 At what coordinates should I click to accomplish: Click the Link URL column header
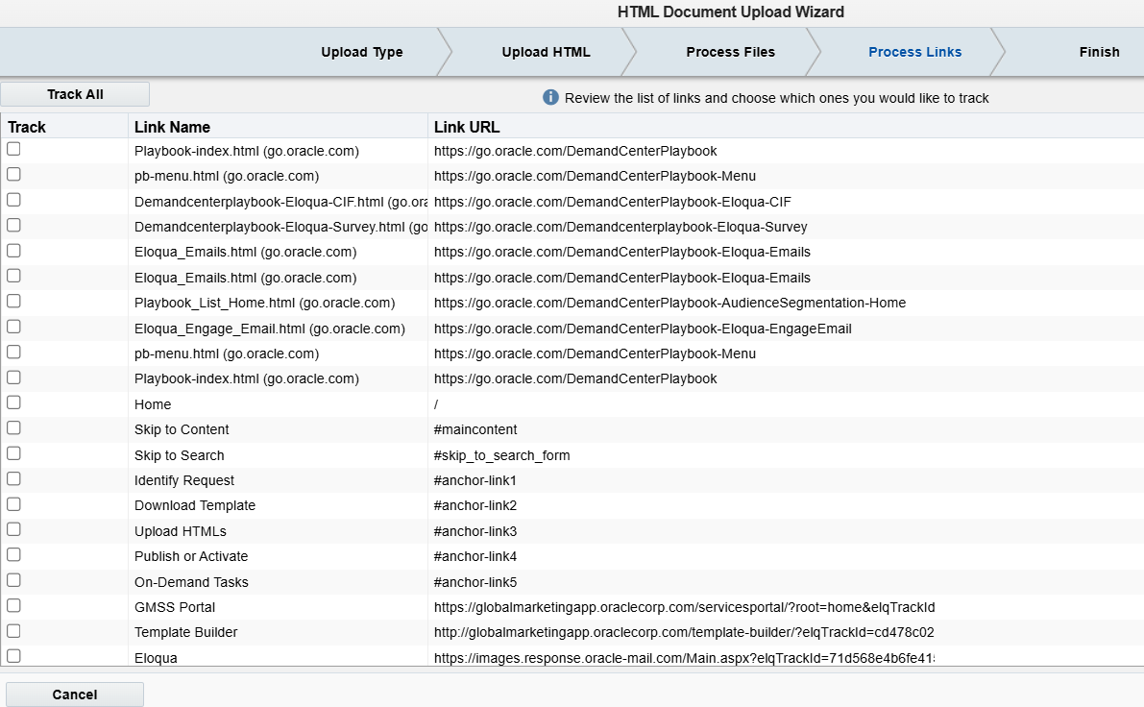point(467,127)
